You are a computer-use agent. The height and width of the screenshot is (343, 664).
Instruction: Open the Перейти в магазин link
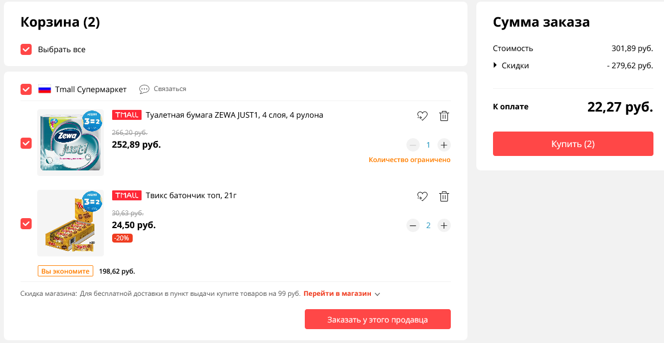(337, 294)
